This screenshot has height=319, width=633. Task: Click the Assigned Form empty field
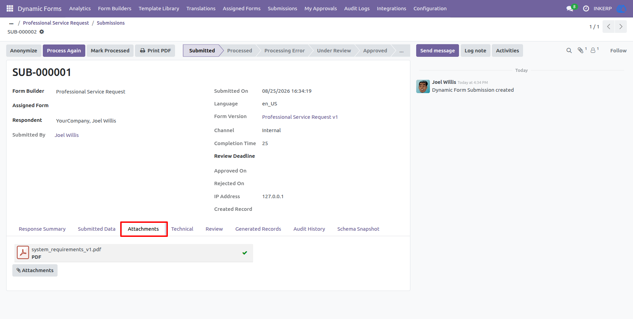coord(129,105)
